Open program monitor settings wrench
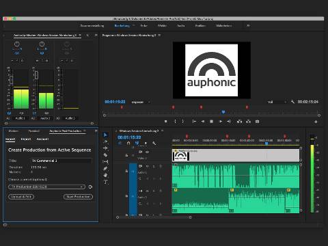 tap(292, 102)
